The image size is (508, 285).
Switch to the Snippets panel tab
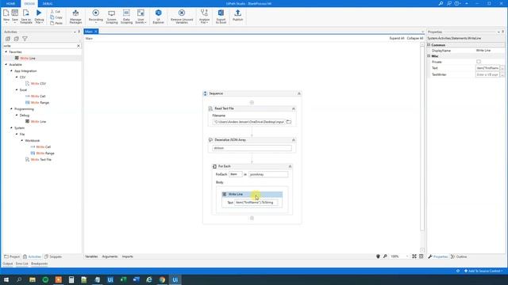pyautogui.click(x=53, y=256)
